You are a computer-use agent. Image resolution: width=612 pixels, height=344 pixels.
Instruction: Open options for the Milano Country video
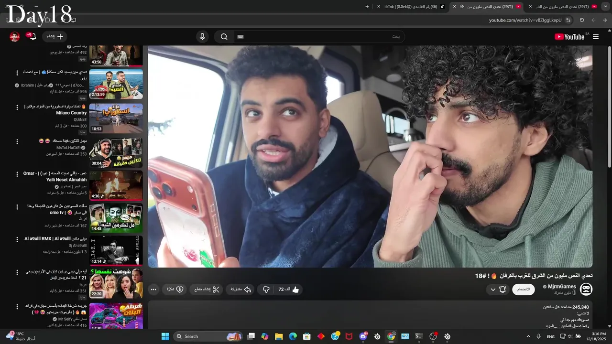[17, 107]
